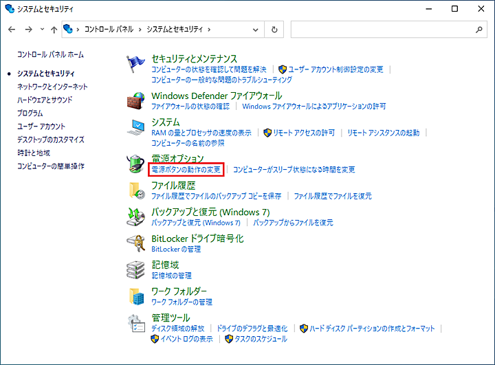Click BitLocker の管理 link

[x=176, y=250]
